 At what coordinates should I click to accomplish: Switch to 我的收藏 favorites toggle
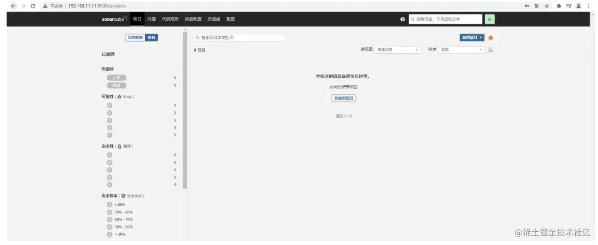[135, 38]
